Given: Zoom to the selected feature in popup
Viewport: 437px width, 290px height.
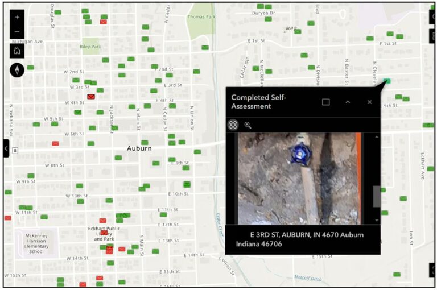Looking at the screenshot, I should tap(248, 125).
